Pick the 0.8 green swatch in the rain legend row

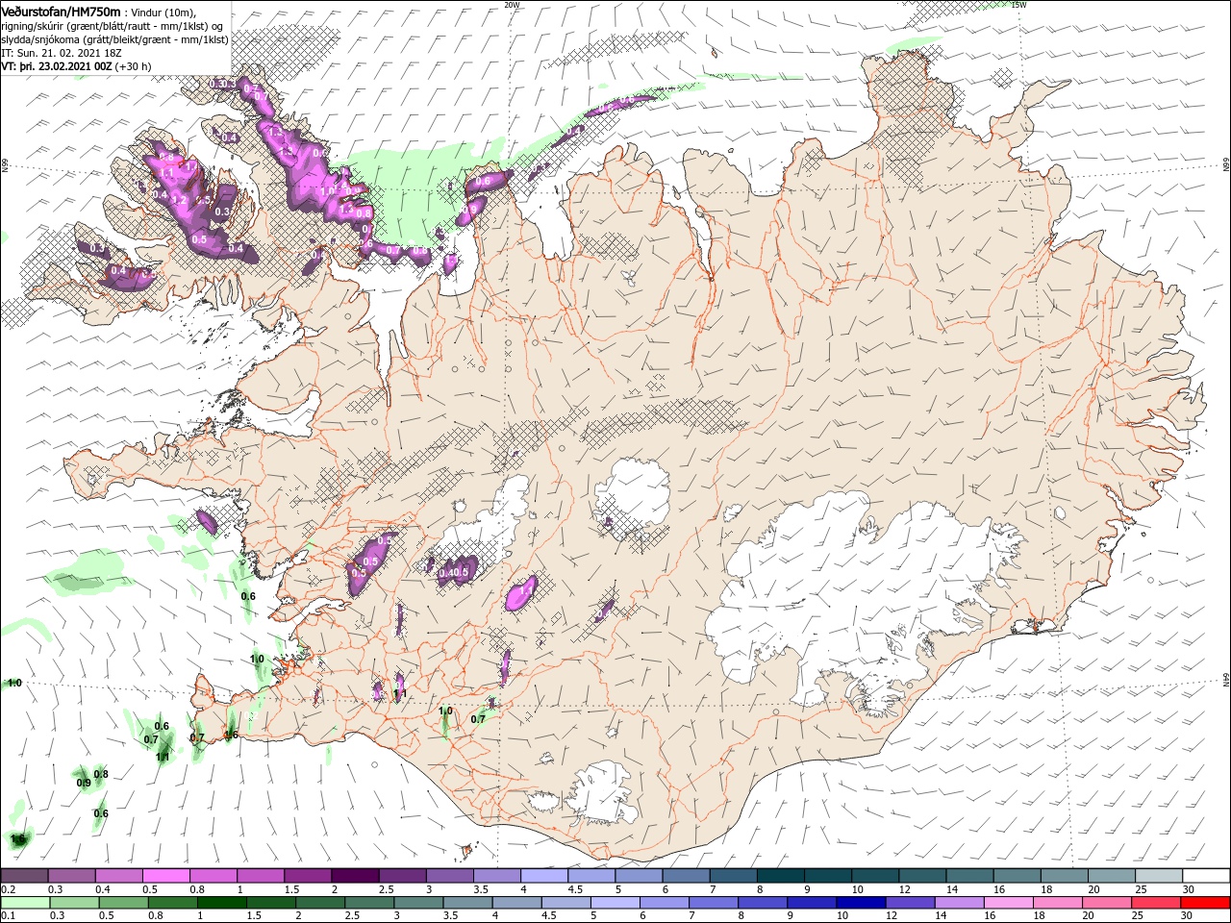[x=171, y=903]
